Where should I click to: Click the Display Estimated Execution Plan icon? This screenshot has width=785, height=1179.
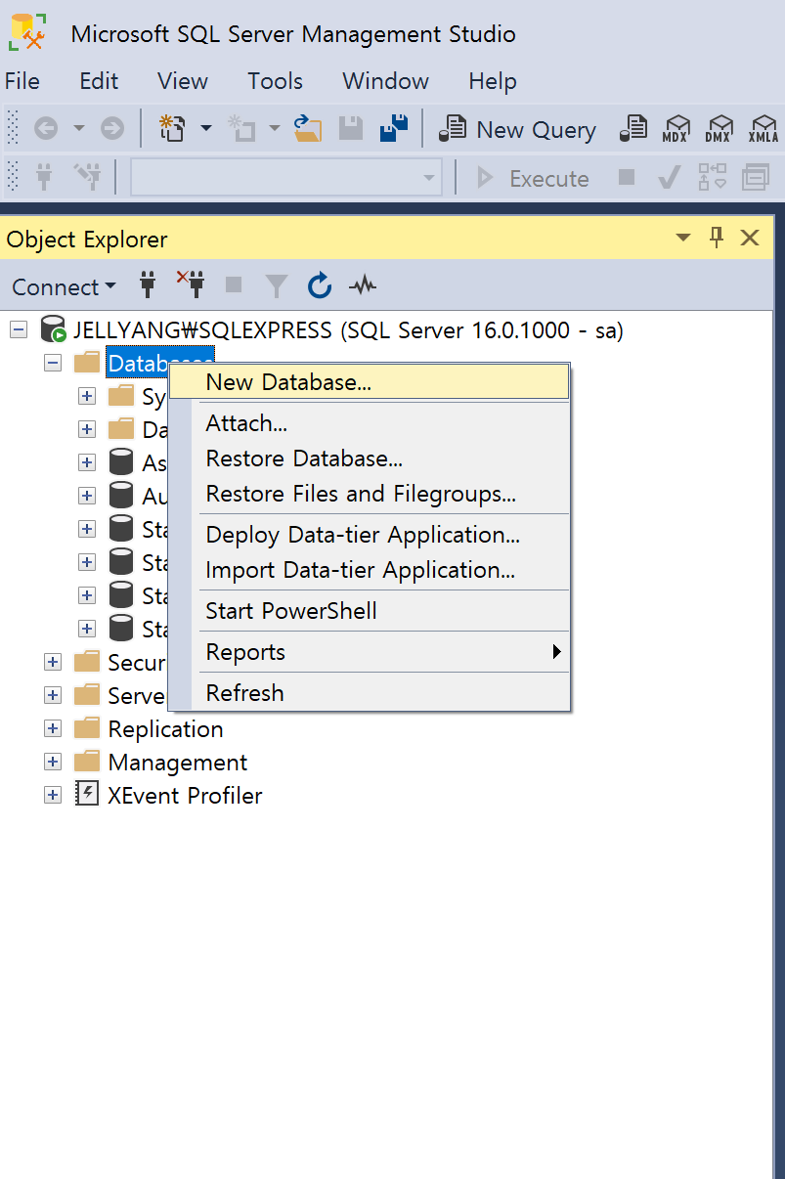tap(713, 178)
